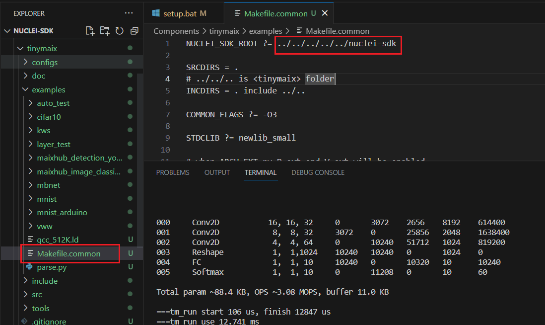The height and width of the screenshot is (325, 545).
Task: Click the Windows icon on setup.bat tab
Action: (x=156, y=13)
